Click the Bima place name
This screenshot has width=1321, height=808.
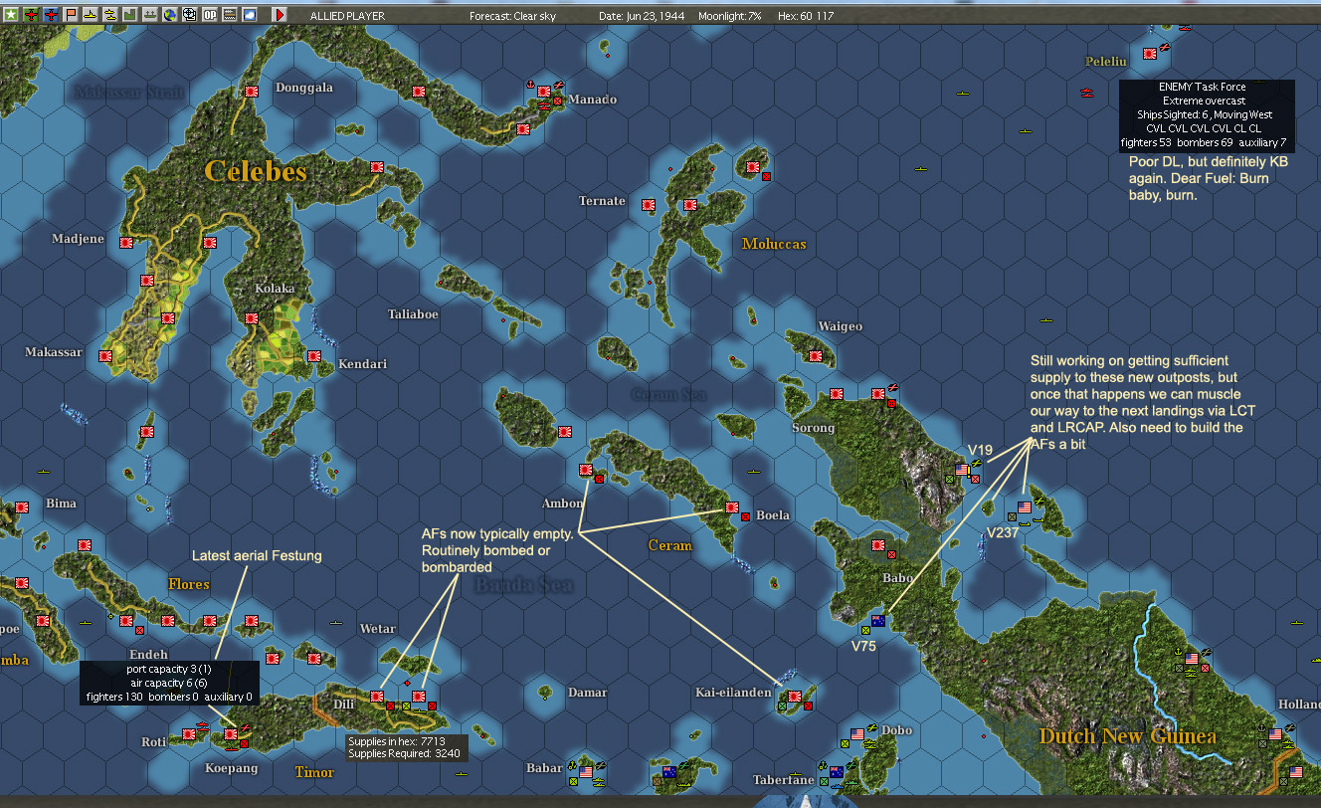pos(61,504)
